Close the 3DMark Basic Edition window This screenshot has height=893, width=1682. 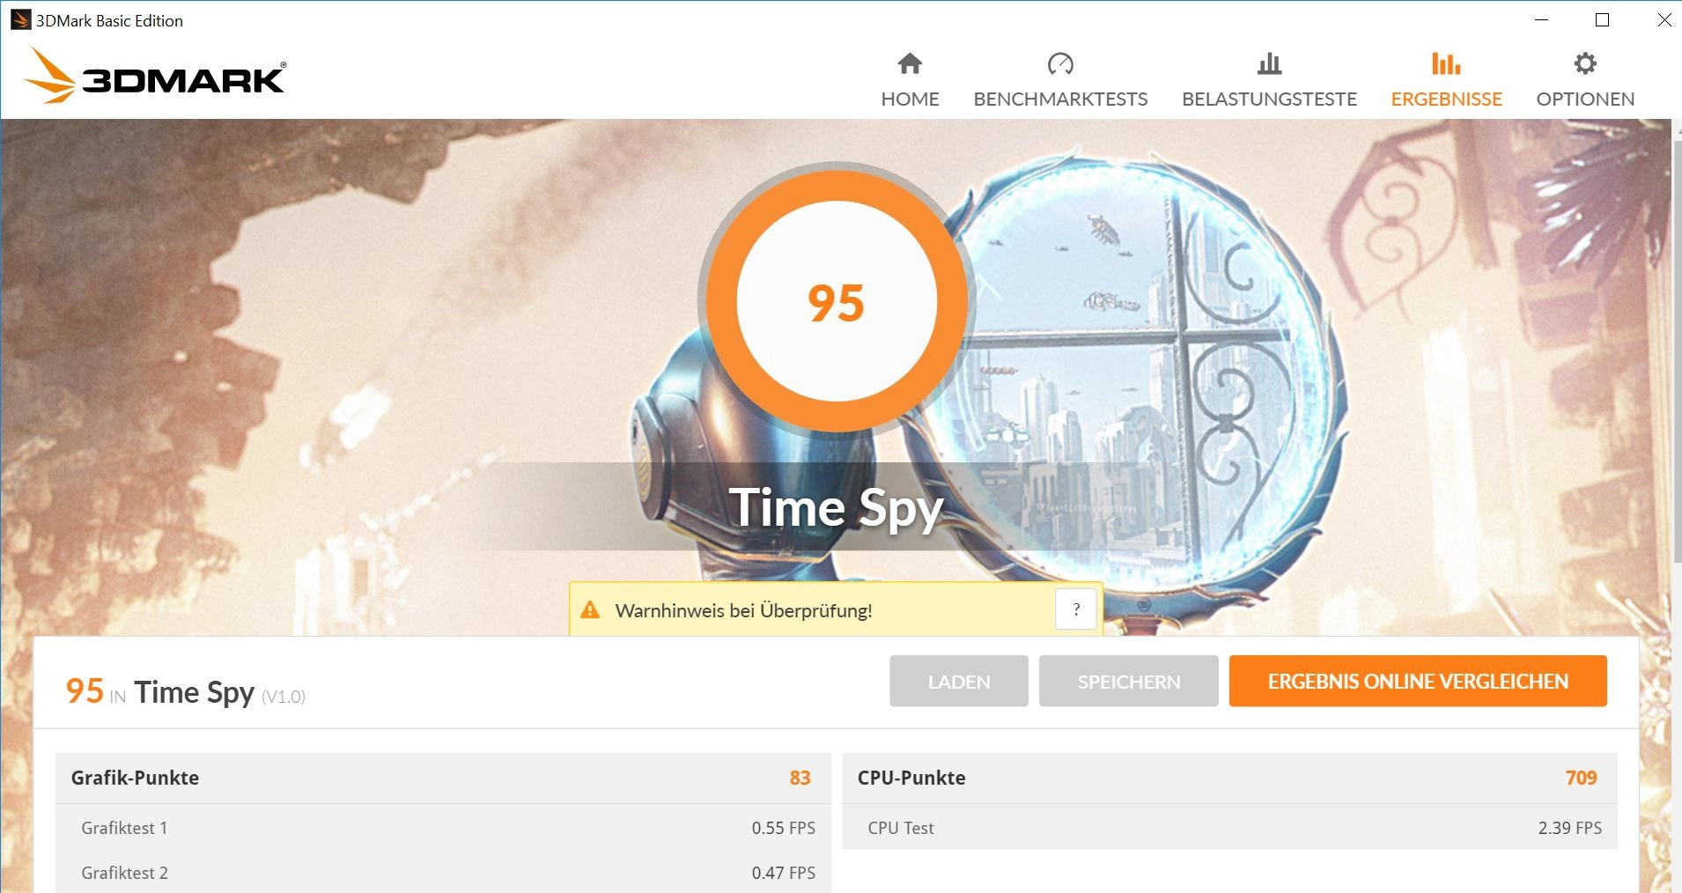tap(1664, 19)
